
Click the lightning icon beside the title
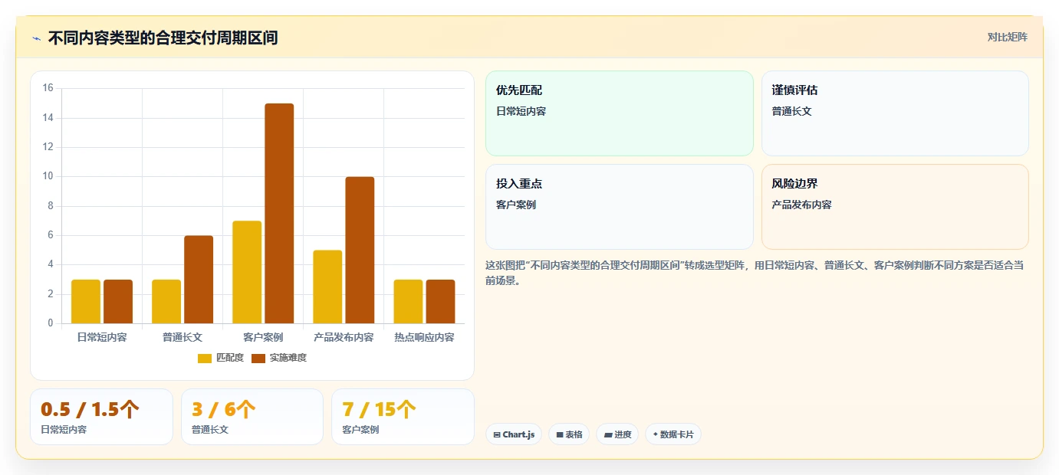click(x=36, y=38)
